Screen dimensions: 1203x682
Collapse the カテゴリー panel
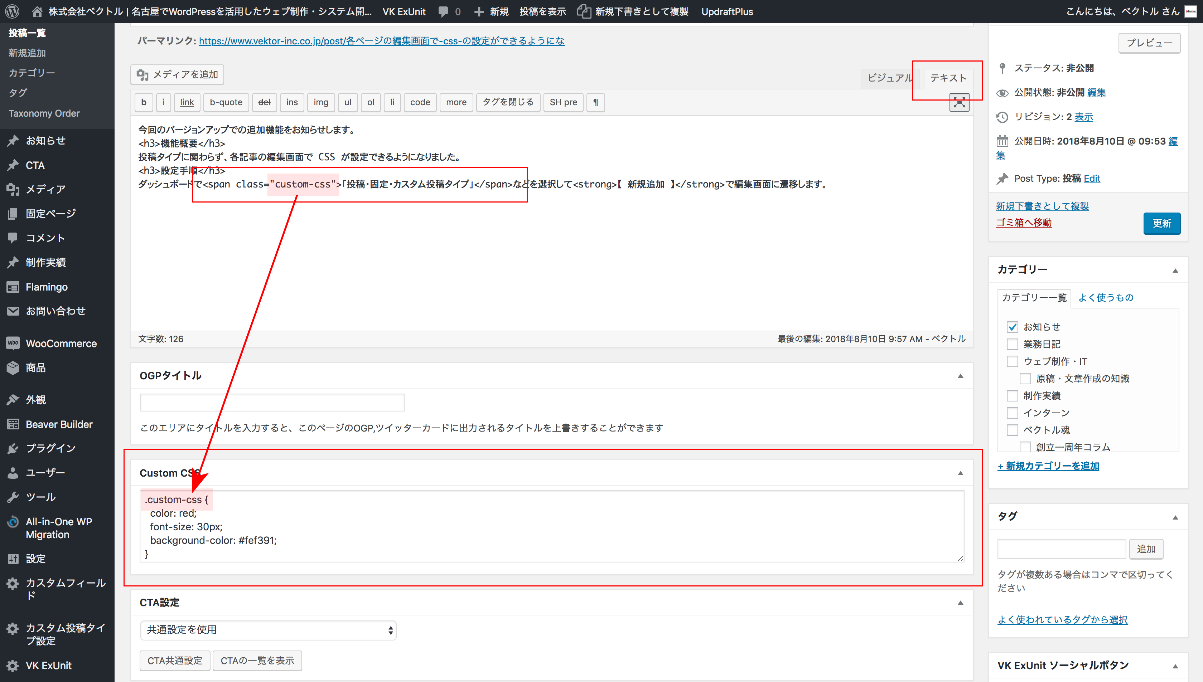pos(1175,270)
